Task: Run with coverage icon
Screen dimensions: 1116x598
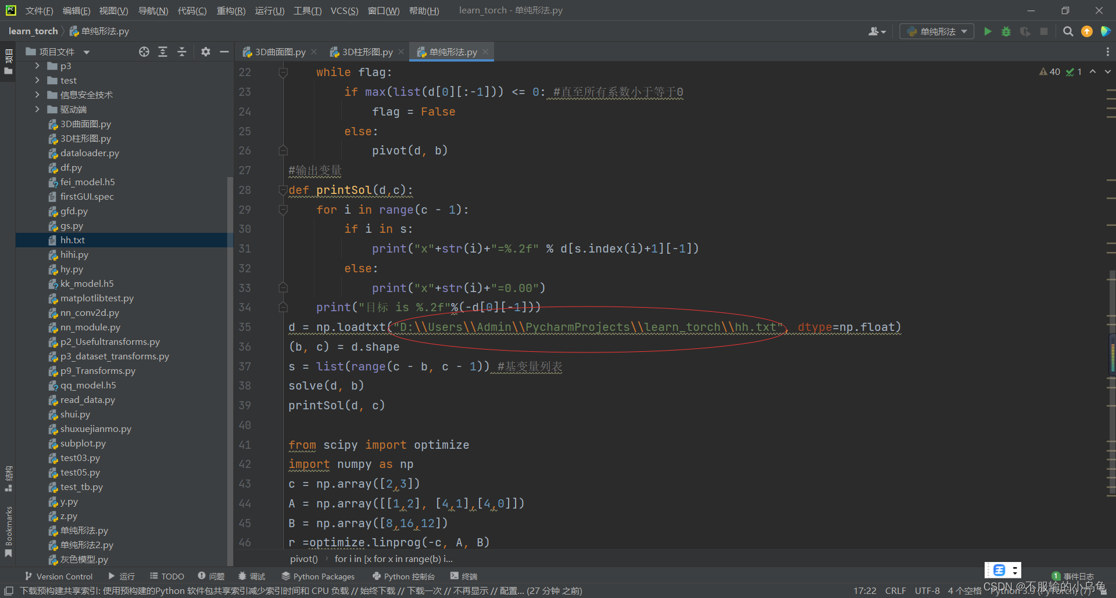Action: coord(1025,31)
